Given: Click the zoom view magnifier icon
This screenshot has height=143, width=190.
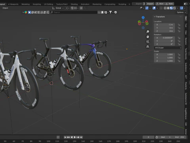Looking at the screenshot, I should click(x=148, y=31).
